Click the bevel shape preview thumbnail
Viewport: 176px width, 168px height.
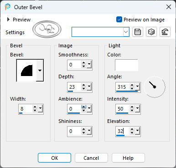tap(26, 71)
